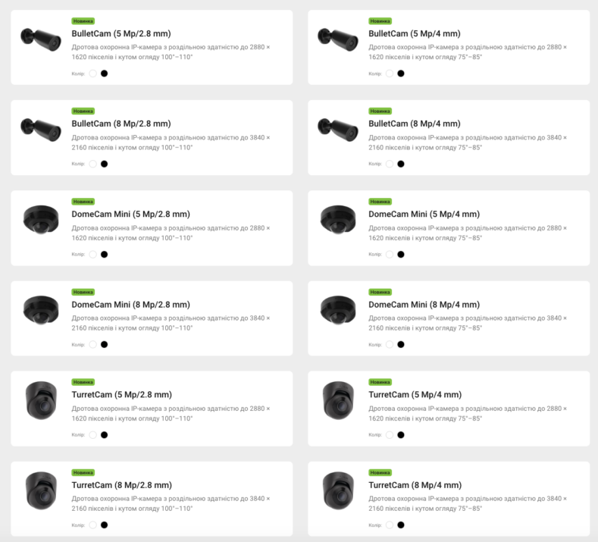Click the TurretCam (5 Mp/2.8 mm) camera image

coord(41,399)
